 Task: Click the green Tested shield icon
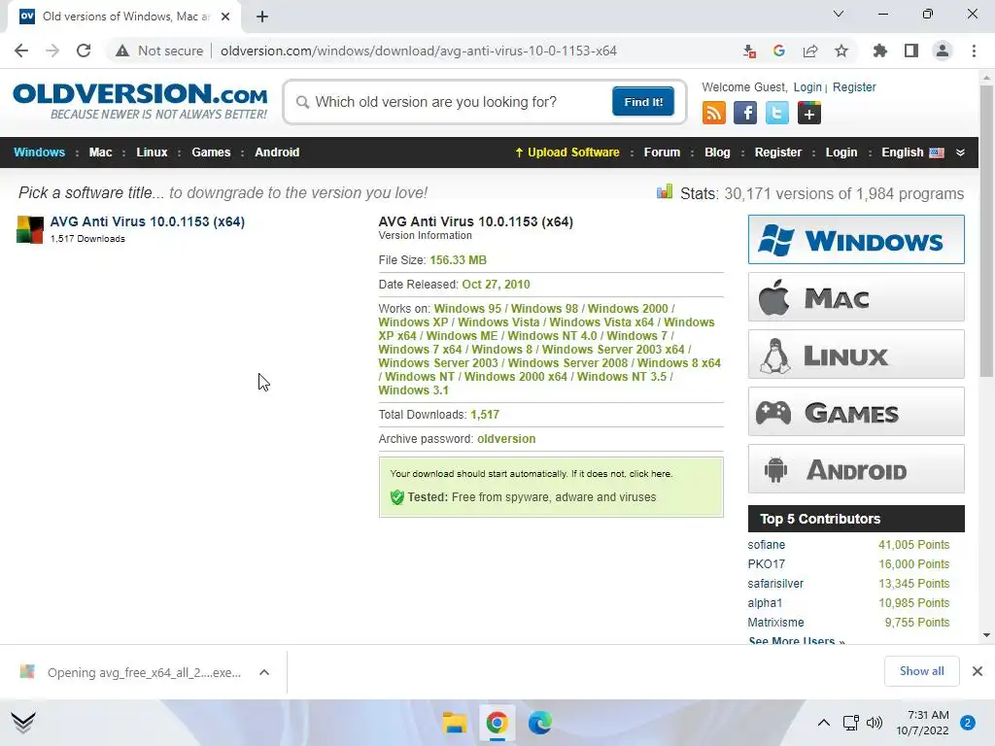pyautogui.click(x=397, y=497)
